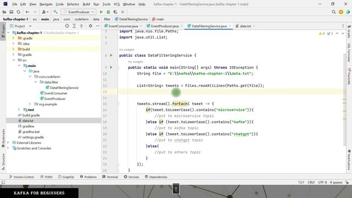Click the Stop square icon
This screenshot has width=352, height=198.
(x=123, y=12)
